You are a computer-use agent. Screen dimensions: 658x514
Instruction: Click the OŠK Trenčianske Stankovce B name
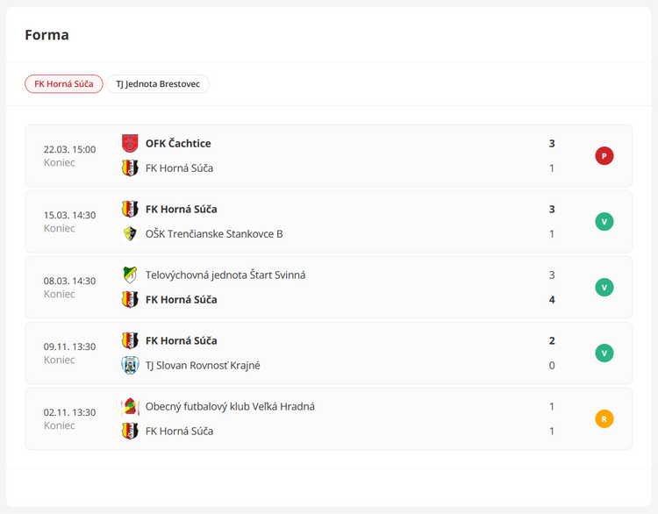coord(214,233)
